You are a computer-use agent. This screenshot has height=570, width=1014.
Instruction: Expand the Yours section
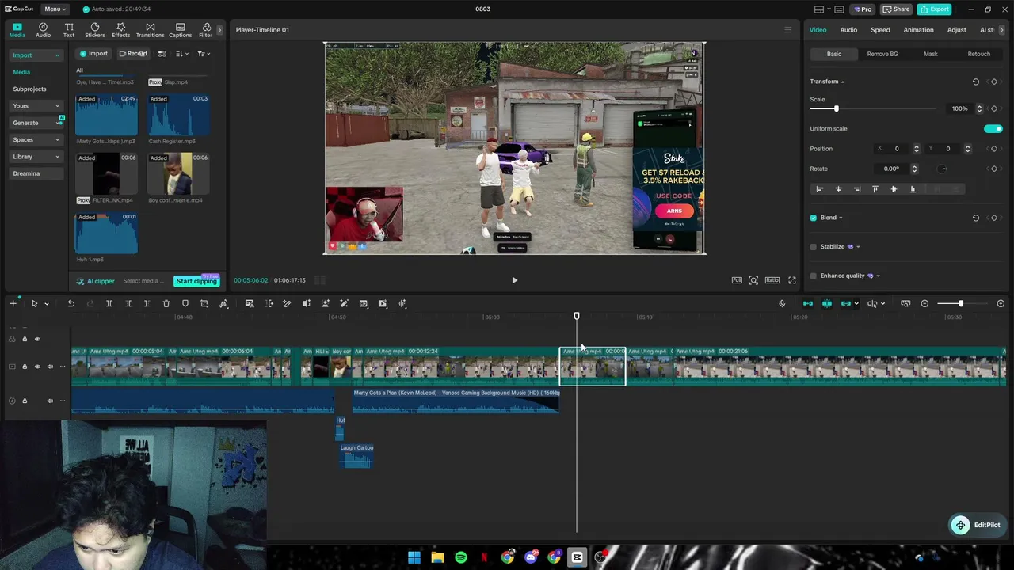[x=36, y=106]
